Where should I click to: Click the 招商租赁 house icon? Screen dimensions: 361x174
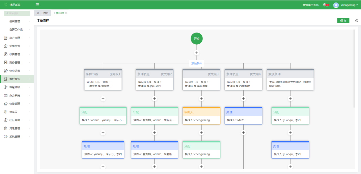click(x=6, y=46)
